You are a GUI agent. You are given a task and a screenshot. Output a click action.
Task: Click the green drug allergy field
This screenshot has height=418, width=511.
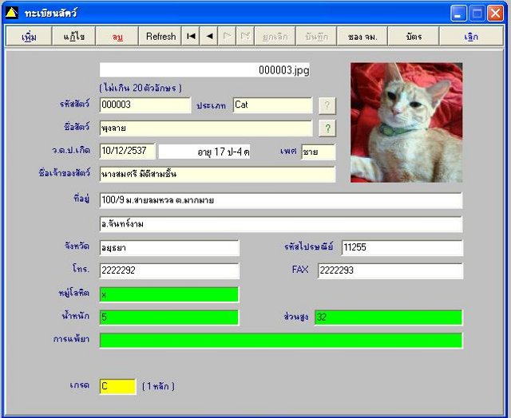click(281, 341)
